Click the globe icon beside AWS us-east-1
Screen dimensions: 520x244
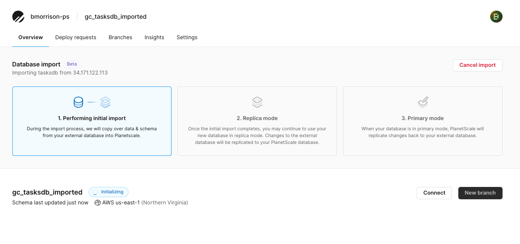click(97, 203)
